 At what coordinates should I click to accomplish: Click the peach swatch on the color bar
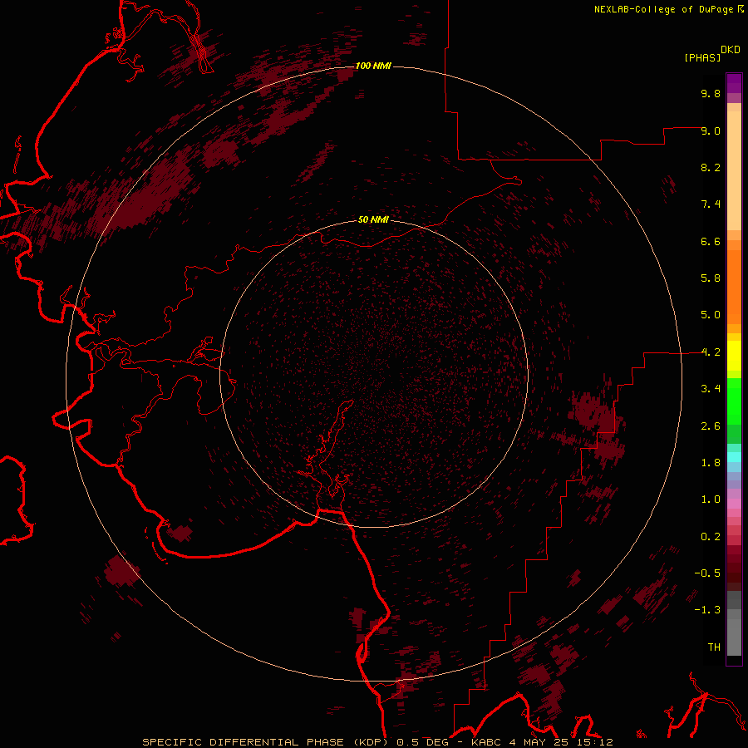734,170
